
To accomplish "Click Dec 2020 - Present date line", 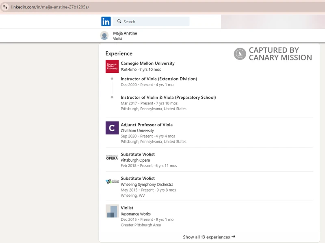I will coord(147,85).
